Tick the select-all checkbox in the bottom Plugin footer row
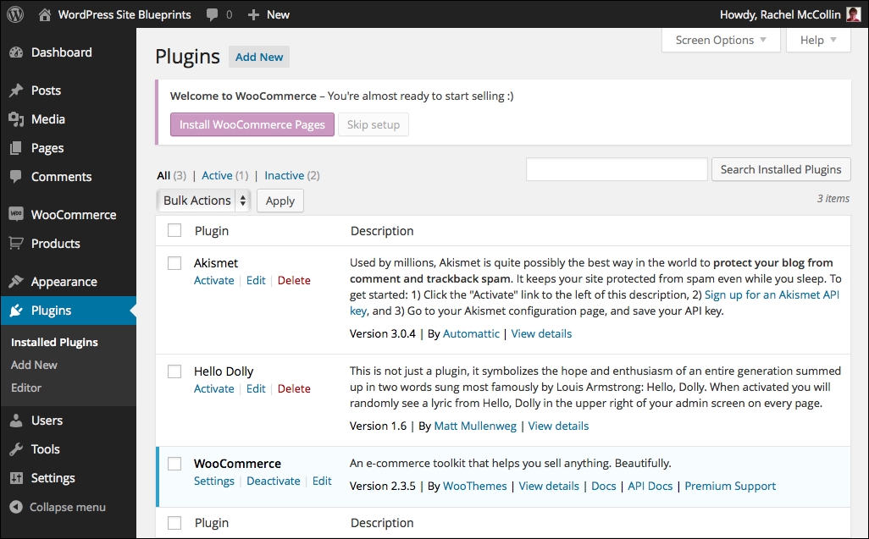The height and width of the screenshot is (539, 869). click(174, 522)
